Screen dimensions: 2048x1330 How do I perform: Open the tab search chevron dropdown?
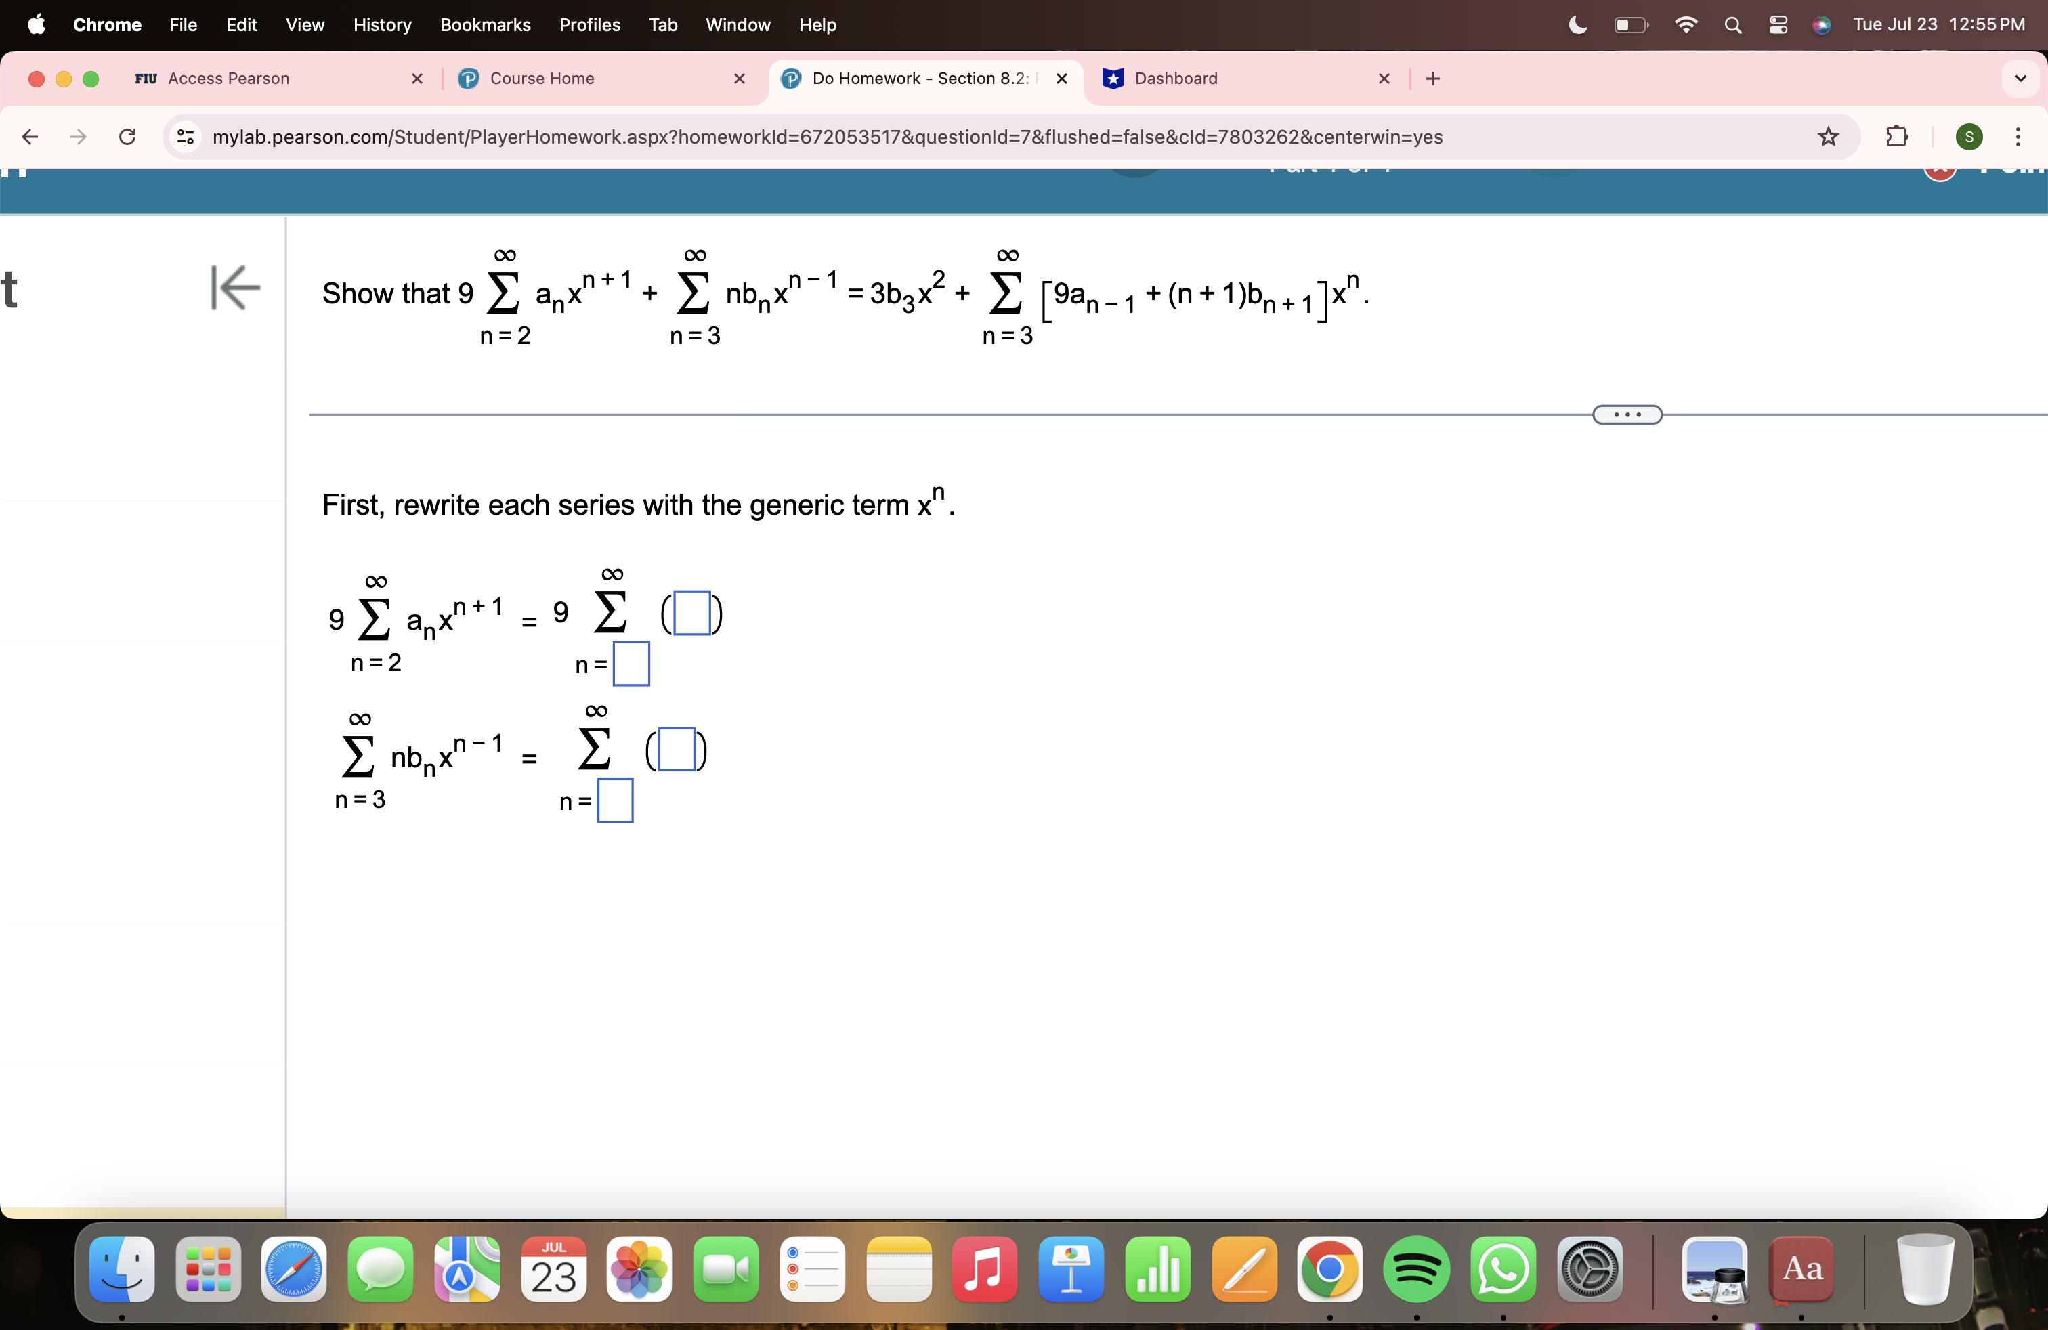pos(2020,79)
